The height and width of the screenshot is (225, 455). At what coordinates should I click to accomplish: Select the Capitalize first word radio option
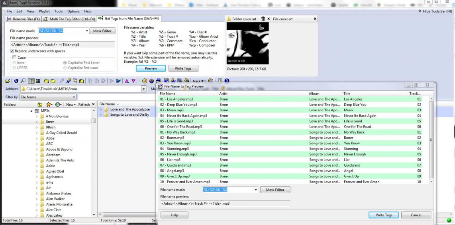(65, 68)
